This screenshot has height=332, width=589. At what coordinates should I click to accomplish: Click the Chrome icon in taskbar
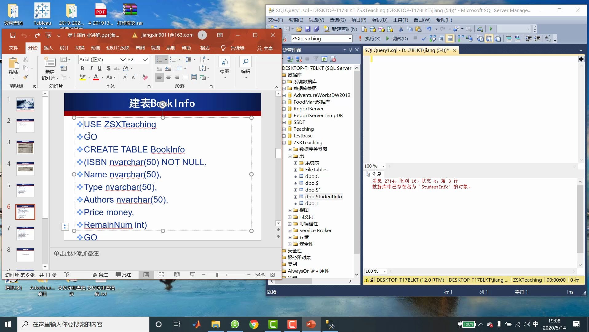pos(254,324)
